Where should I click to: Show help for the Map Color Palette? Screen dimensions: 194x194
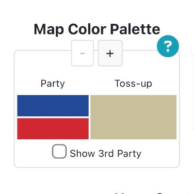(168, 46)
